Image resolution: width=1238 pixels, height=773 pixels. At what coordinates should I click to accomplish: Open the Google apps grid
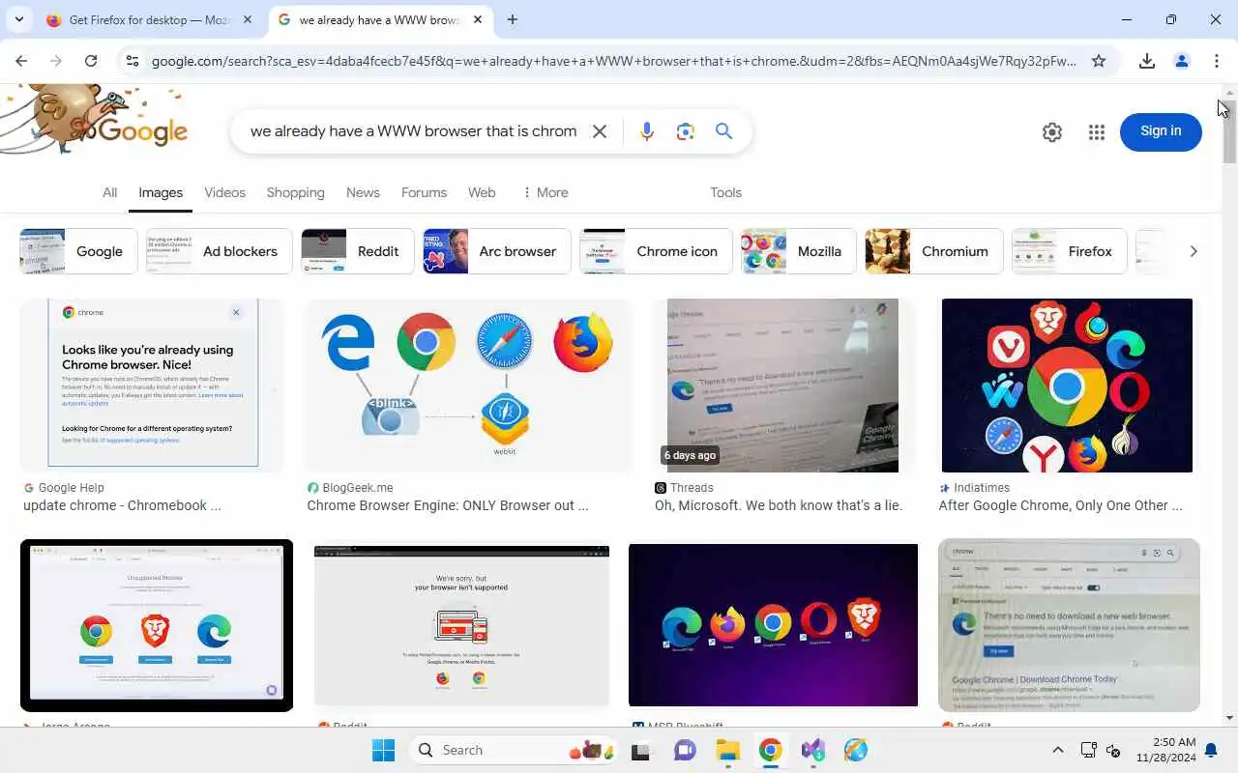click(1097, 132)
